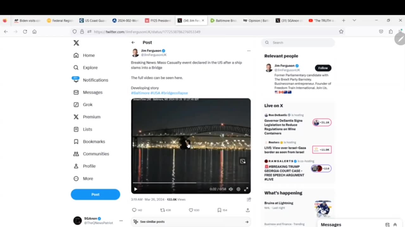Open Reuters Israel-Gaza live stream

click(x=298, y=148)
